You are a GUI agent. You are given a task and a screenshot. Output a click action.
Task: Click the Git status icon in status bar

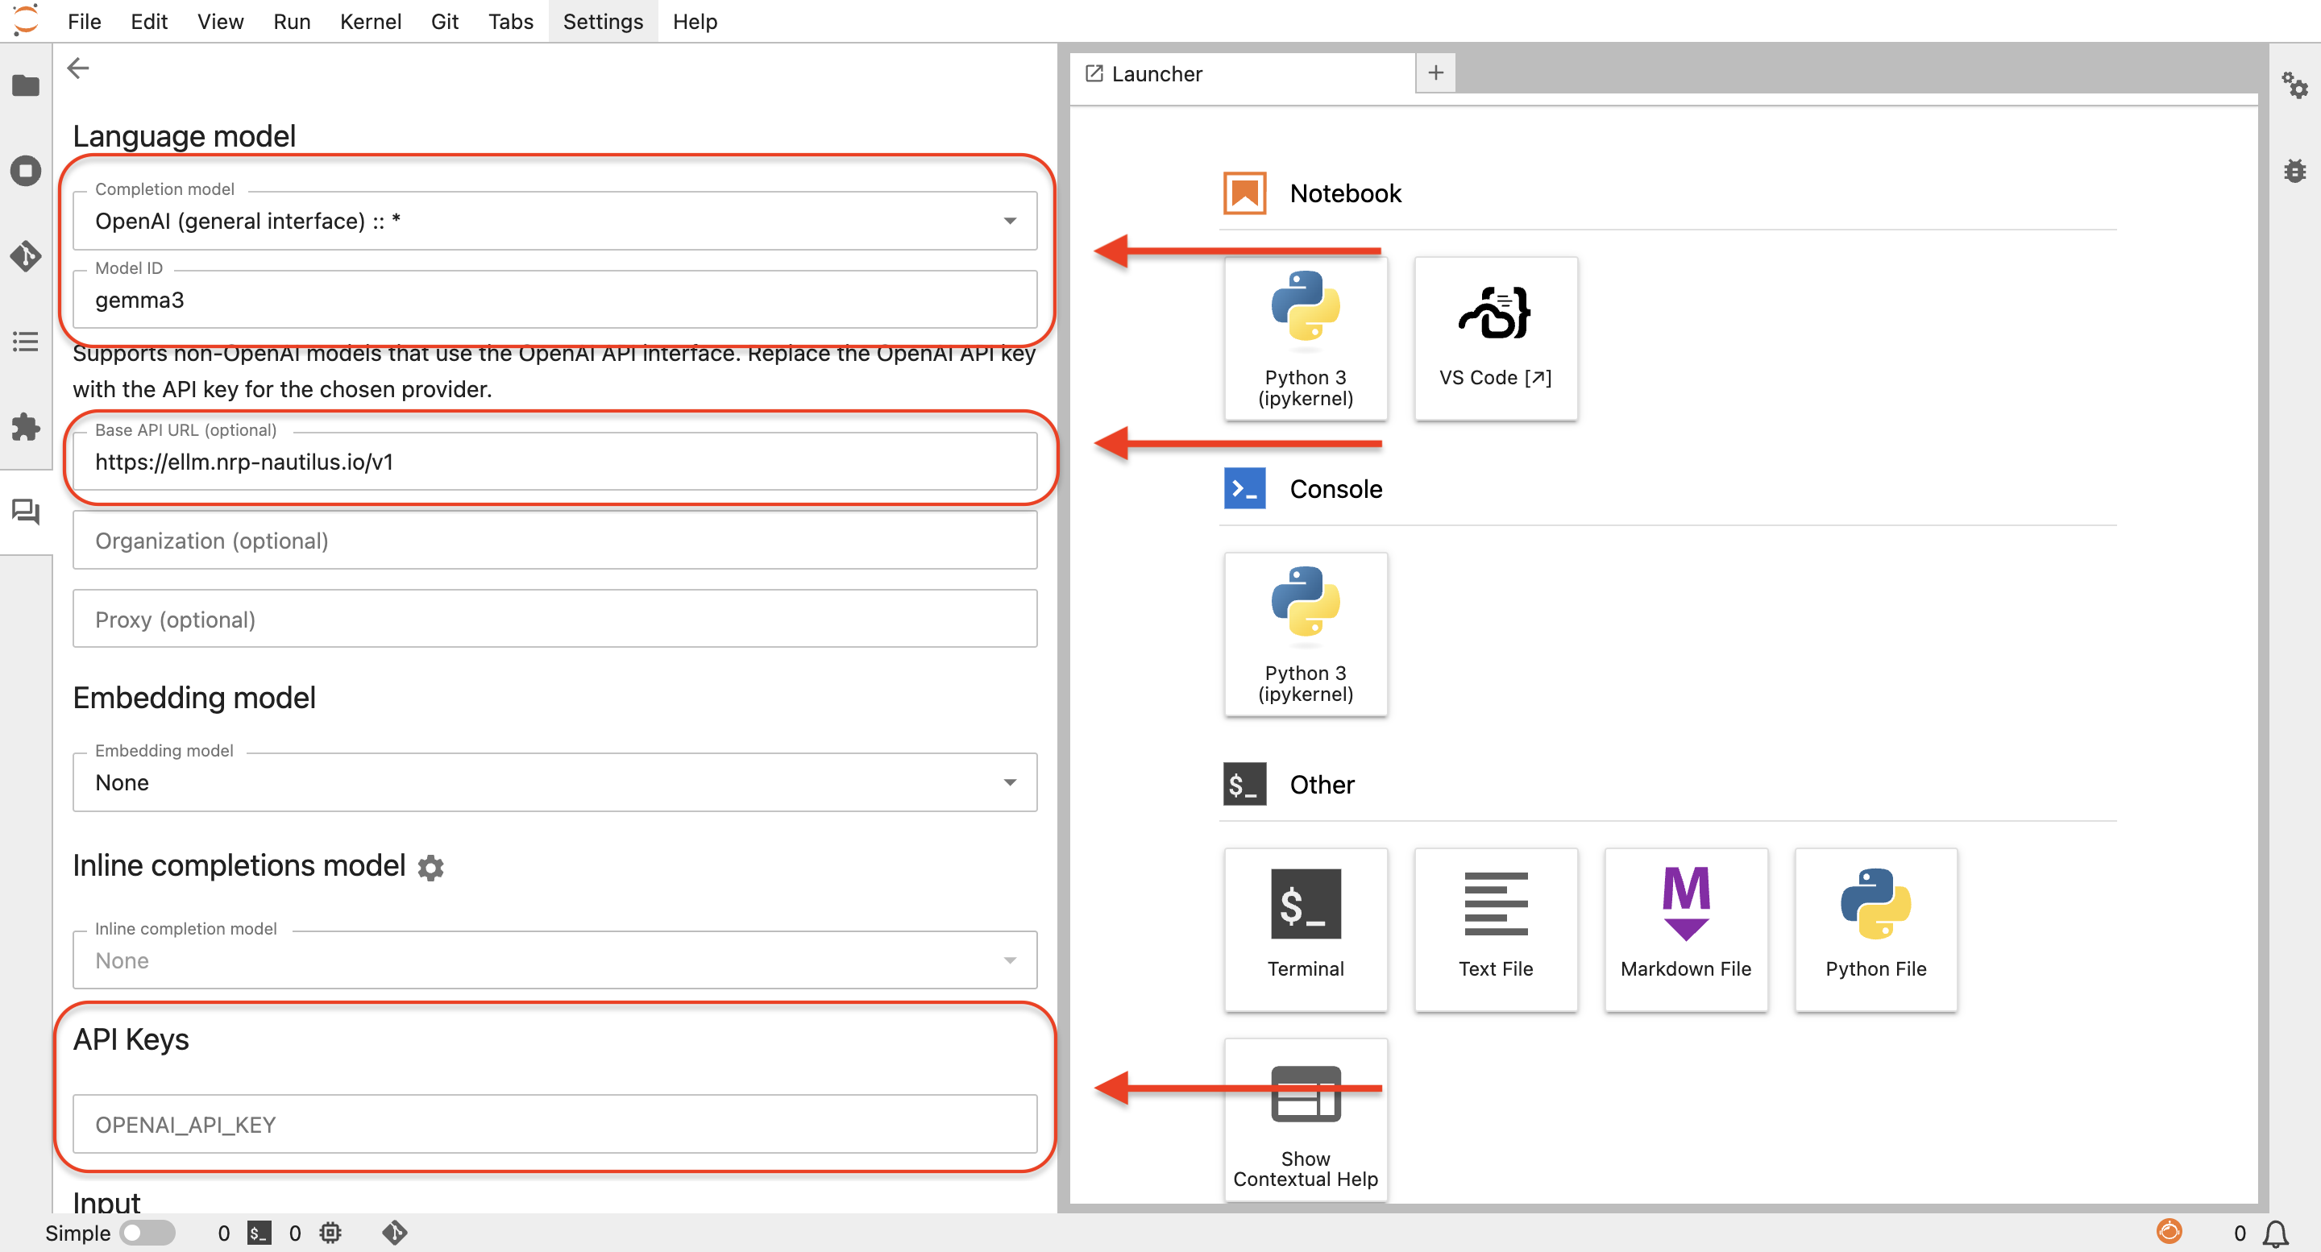[x=394, y=1232]
